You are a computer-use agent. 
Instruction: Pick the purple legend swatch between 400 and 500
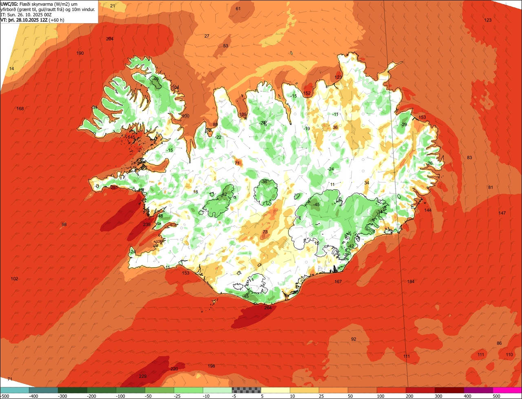coord(478,390)
